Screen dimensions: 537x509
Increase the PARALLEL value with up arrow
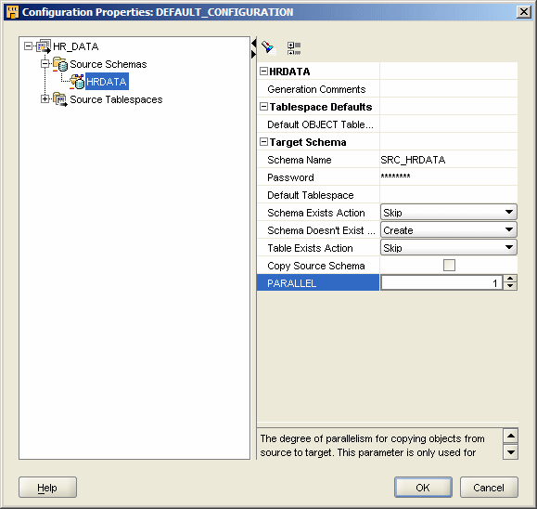[510, 279]
